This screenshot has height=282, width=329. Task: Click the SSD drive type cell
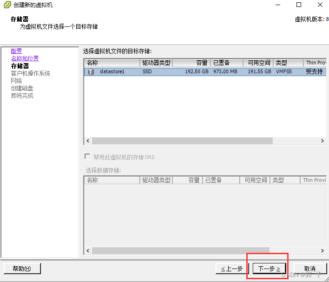[x=147, y=71]
